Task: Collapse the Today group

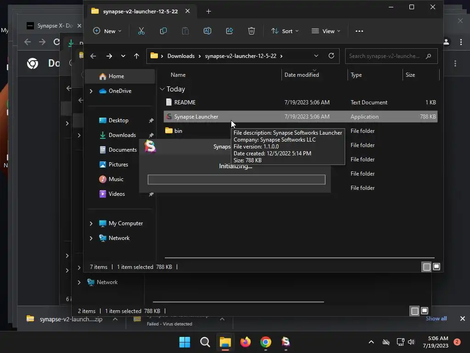Action: tap(162, 89)
